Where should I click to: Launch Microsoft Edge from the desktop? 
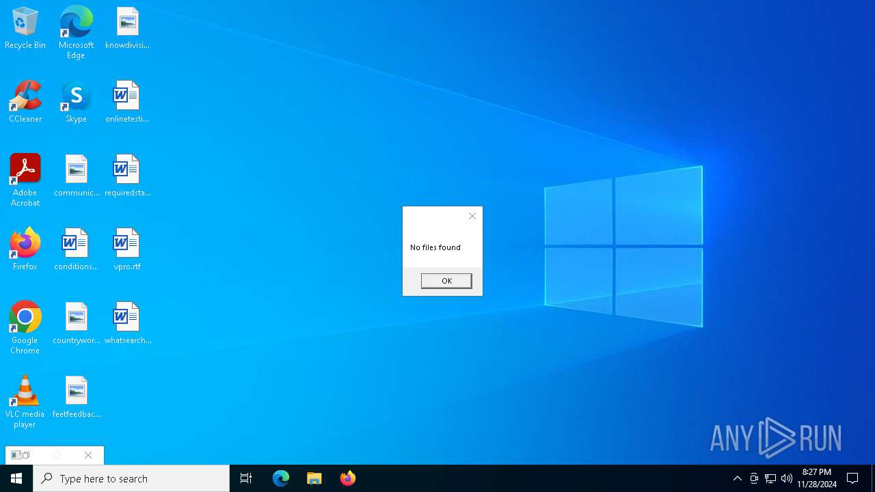tap(76, 32)
